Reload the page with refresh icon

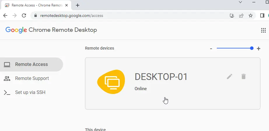click(24, 15)
